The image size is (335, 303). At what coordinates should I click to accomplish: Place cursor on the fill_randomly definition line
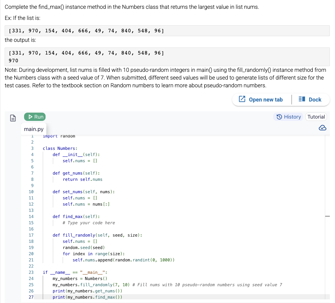pos(102,235)
